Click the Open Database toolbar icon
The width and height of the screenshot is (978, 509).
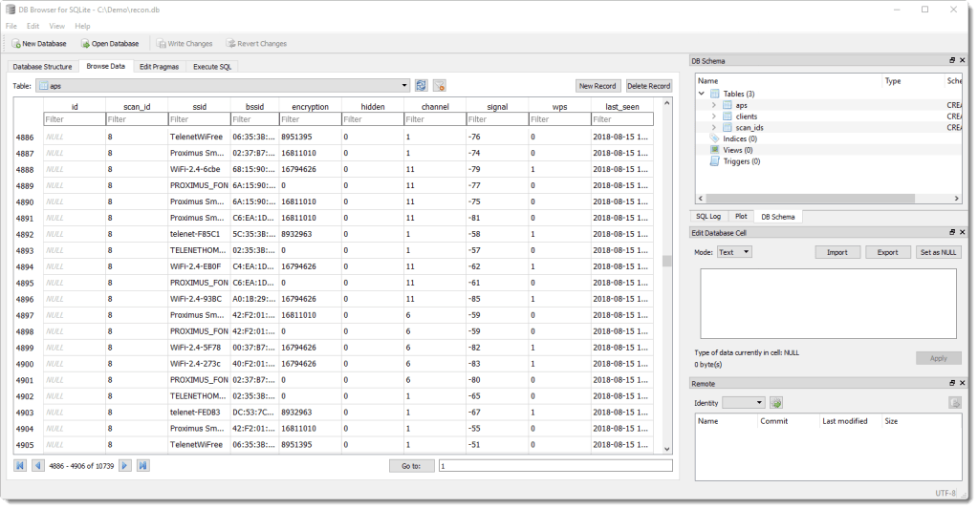click(x=85, y=44)
